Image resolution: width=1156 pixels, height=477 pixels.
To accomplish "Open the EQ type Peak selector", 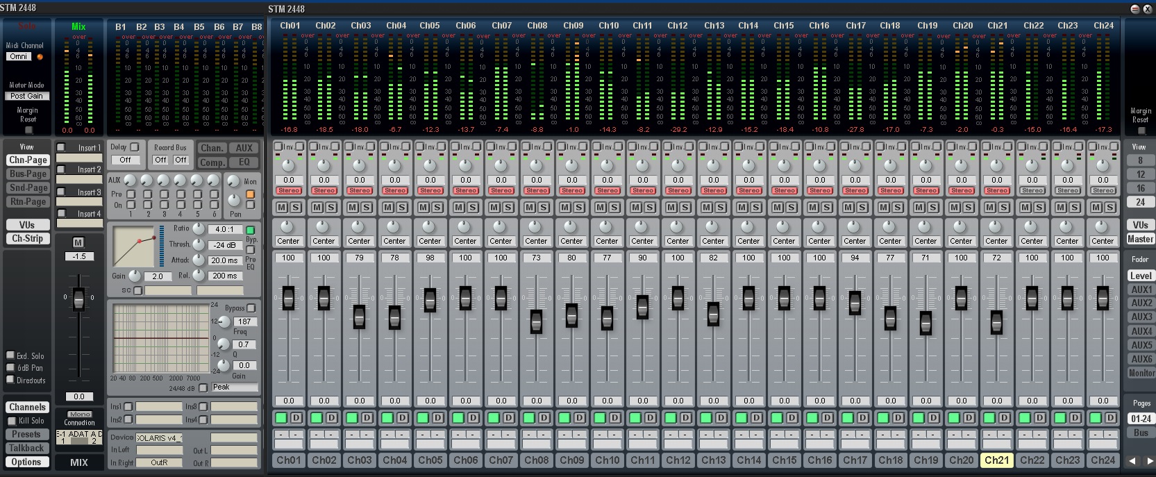I will pos(235,387).
